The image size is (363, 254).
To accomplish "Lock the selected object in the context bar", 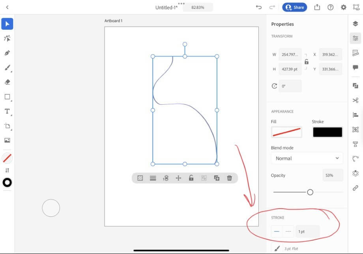I will tap(191, 178).
